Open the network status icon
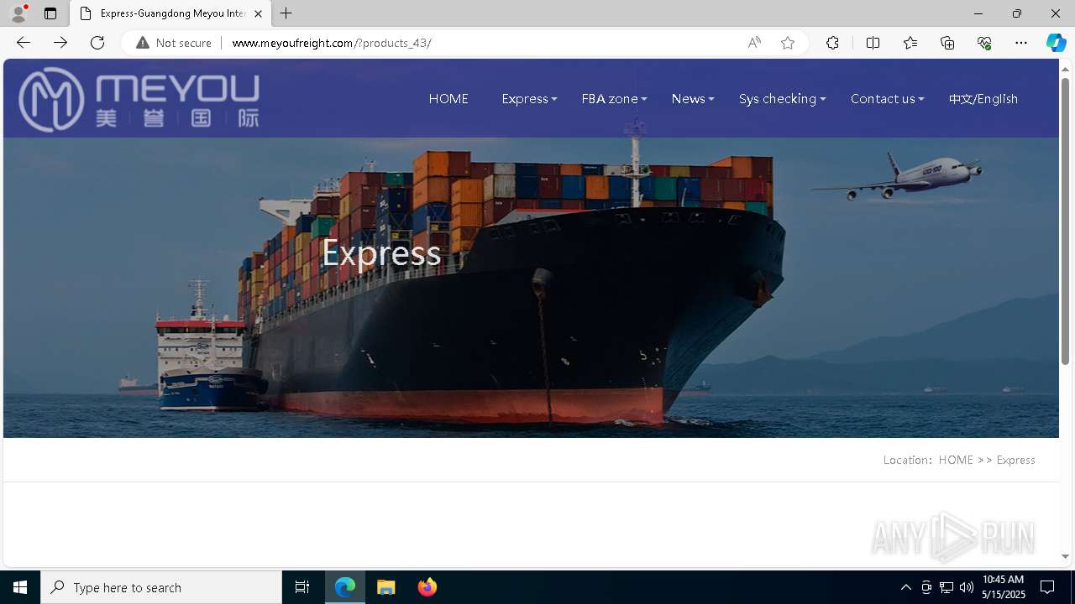Viewport: 1075px width, 604px height. [x=947, y=587]
